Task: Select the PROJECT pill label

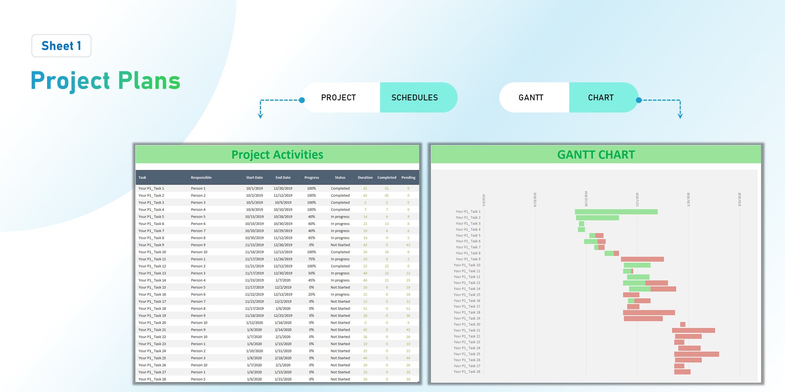Action: [338, 98]
